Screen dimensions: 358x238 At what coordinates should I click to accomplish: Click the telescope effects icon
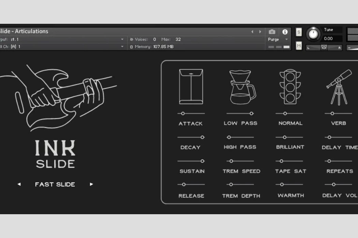point(339,87)
